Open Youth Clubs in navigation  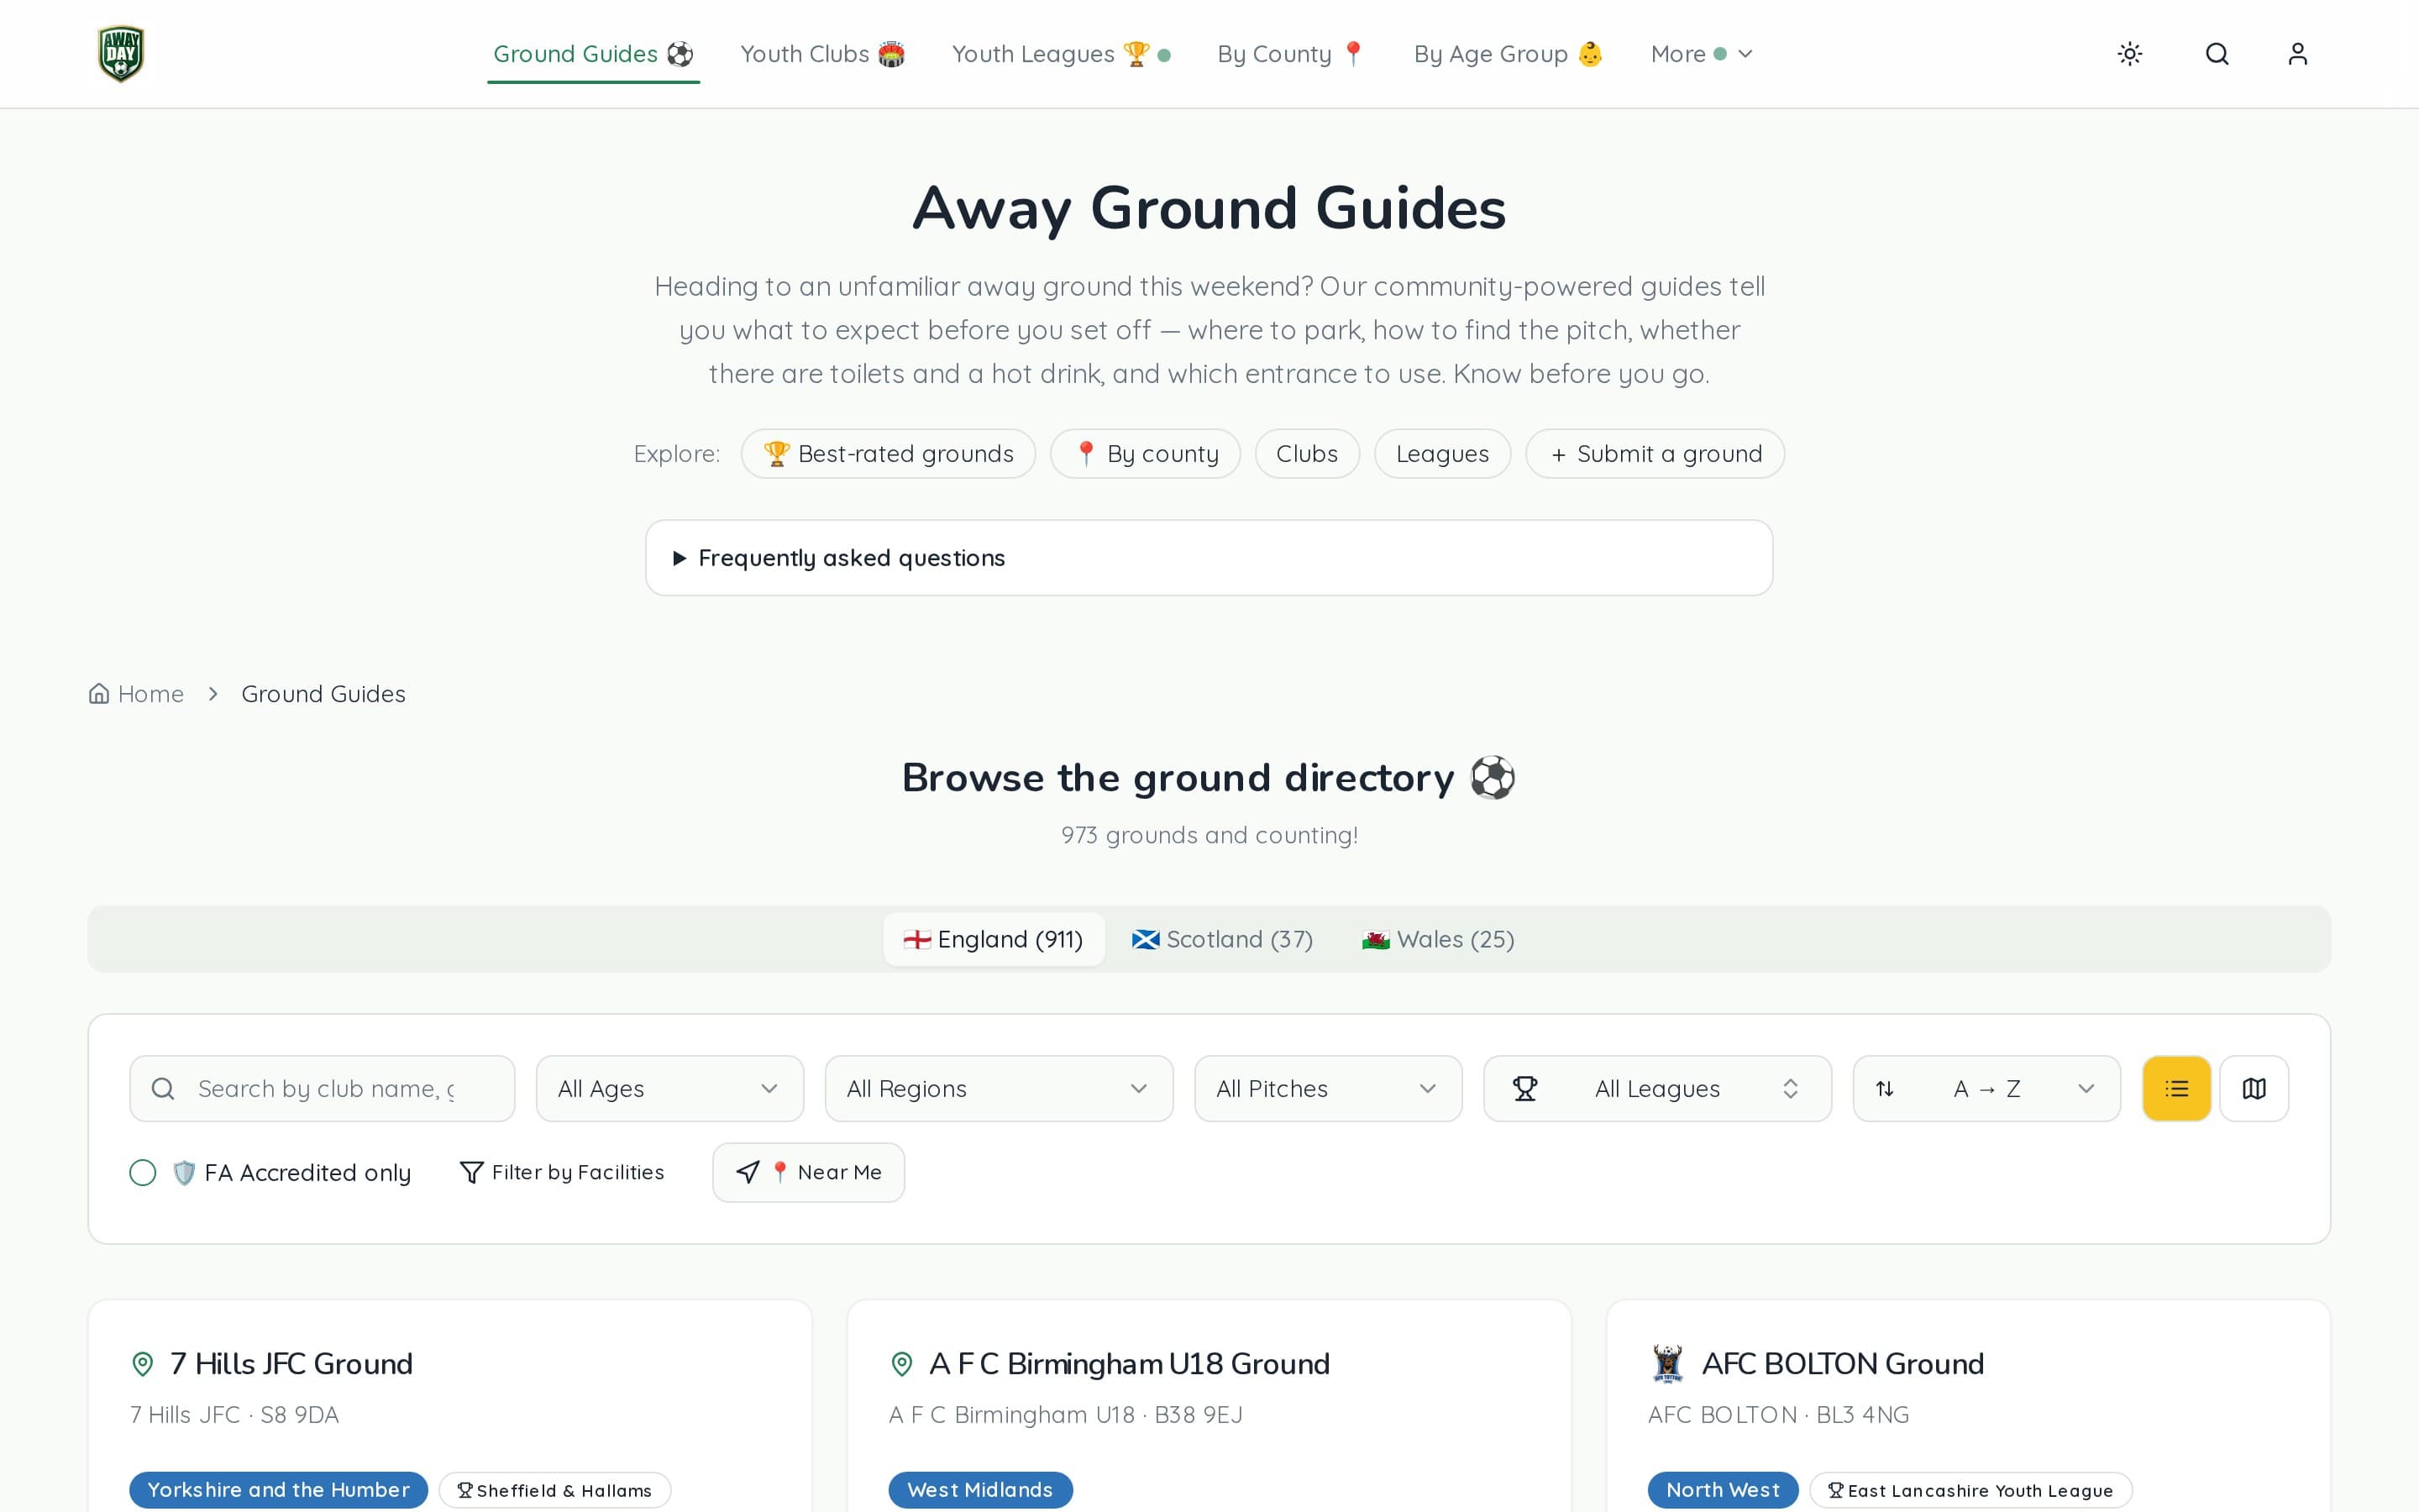coord(821,54)
